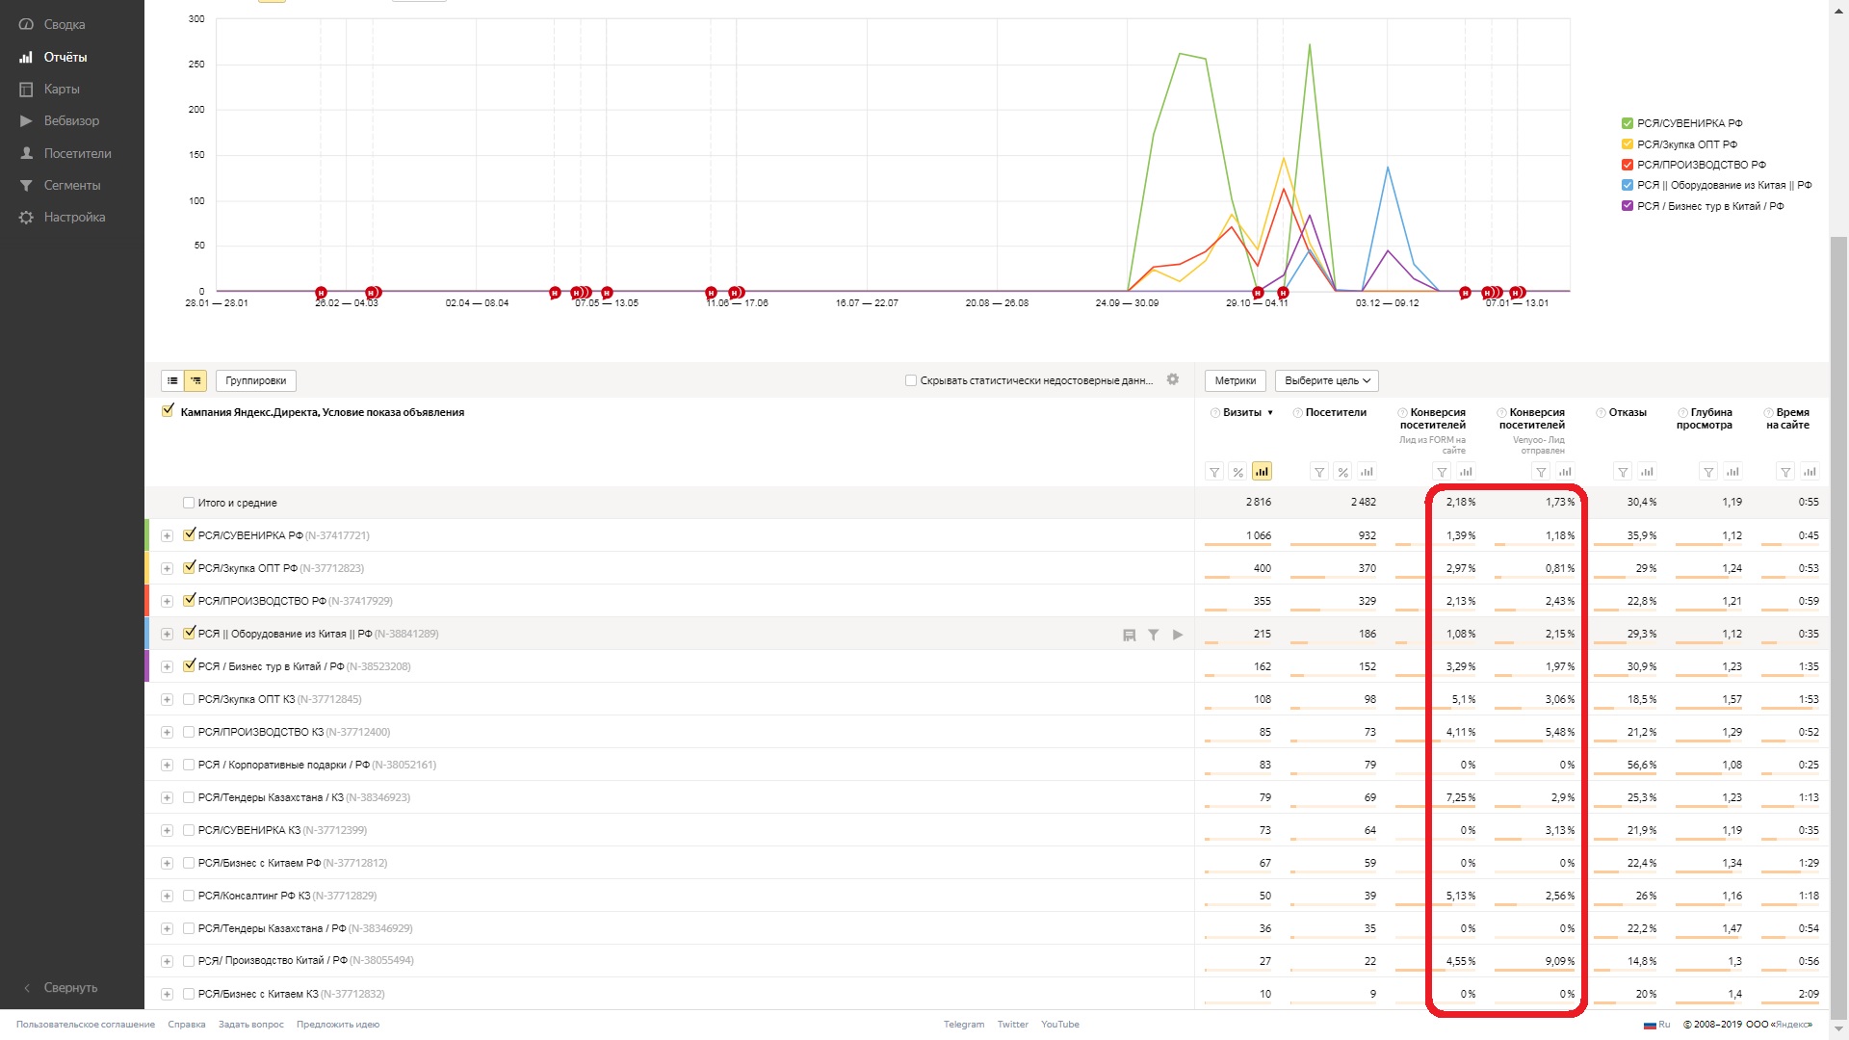Toggle chart icon under Визиты column
This screenshot has width=1849, height=1040.
pyautogui.click(x=1262, y=472)
